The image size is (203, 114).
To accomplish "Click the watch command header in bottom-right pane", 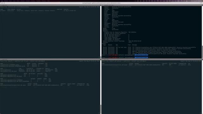I will (124, 61).
